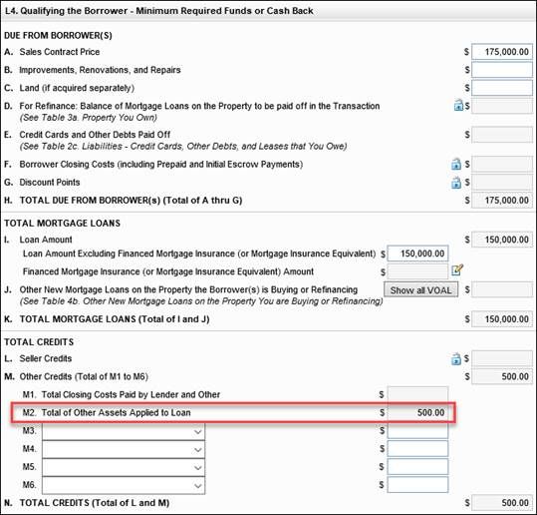The image size is (537, 515).
Task: Select Loan Amount Excluding Financed Mortgage Insurance field
Action: tap(417, 254)
